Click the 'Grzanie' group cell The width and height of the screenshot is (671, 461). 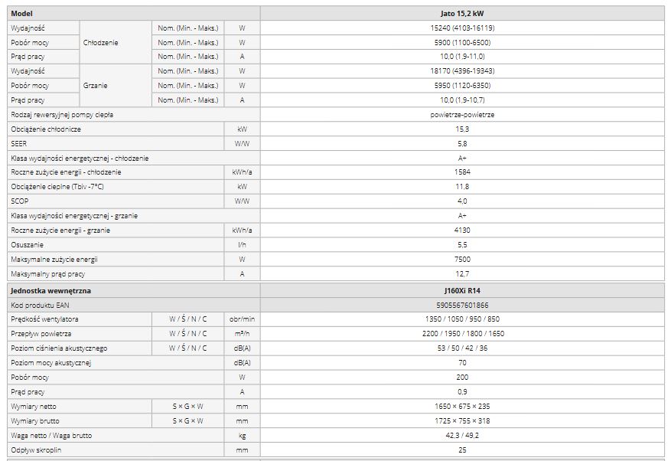click(96, 86)
